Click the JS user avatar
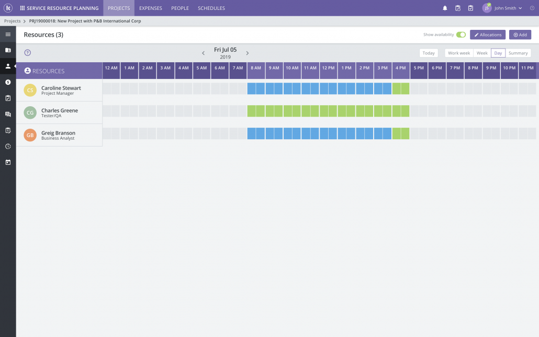 coord(487,8)
